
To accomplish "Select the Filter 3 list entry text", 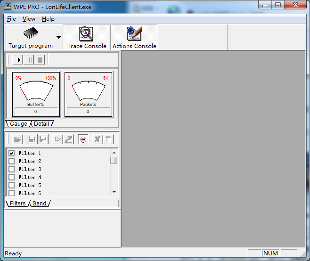I will [x=30, y=169].
